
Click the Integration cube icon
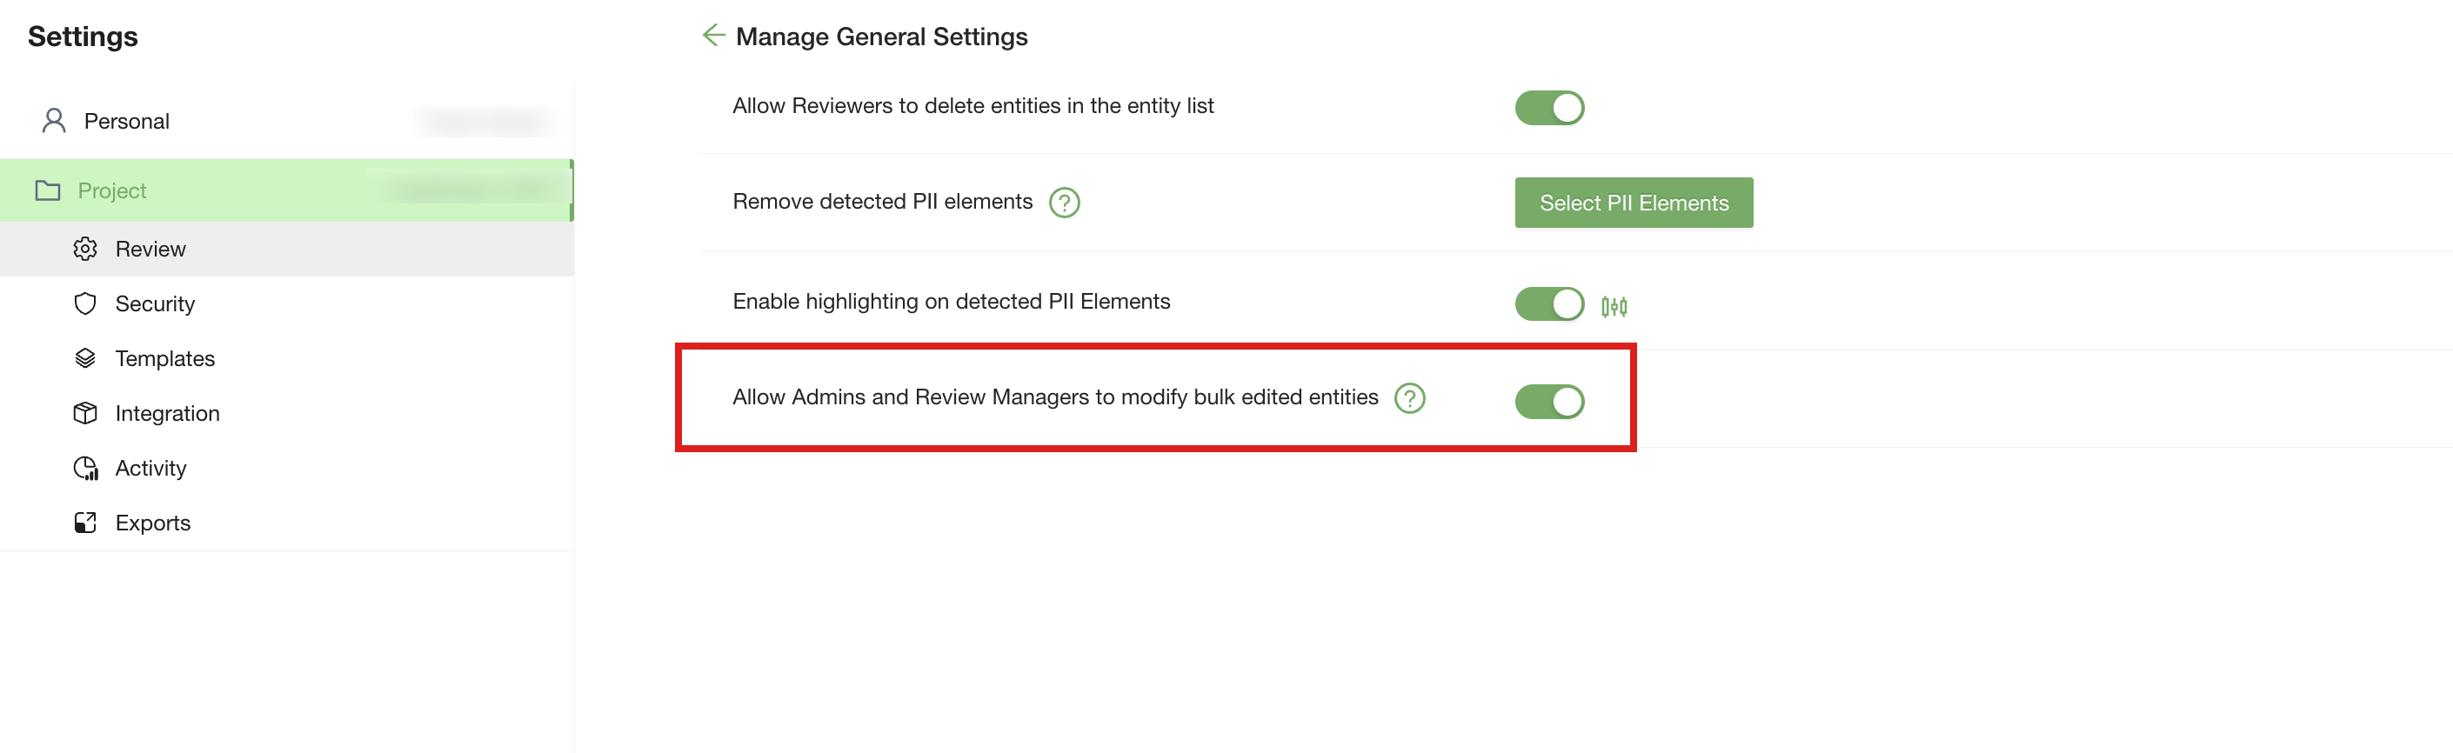coord(86,413)
